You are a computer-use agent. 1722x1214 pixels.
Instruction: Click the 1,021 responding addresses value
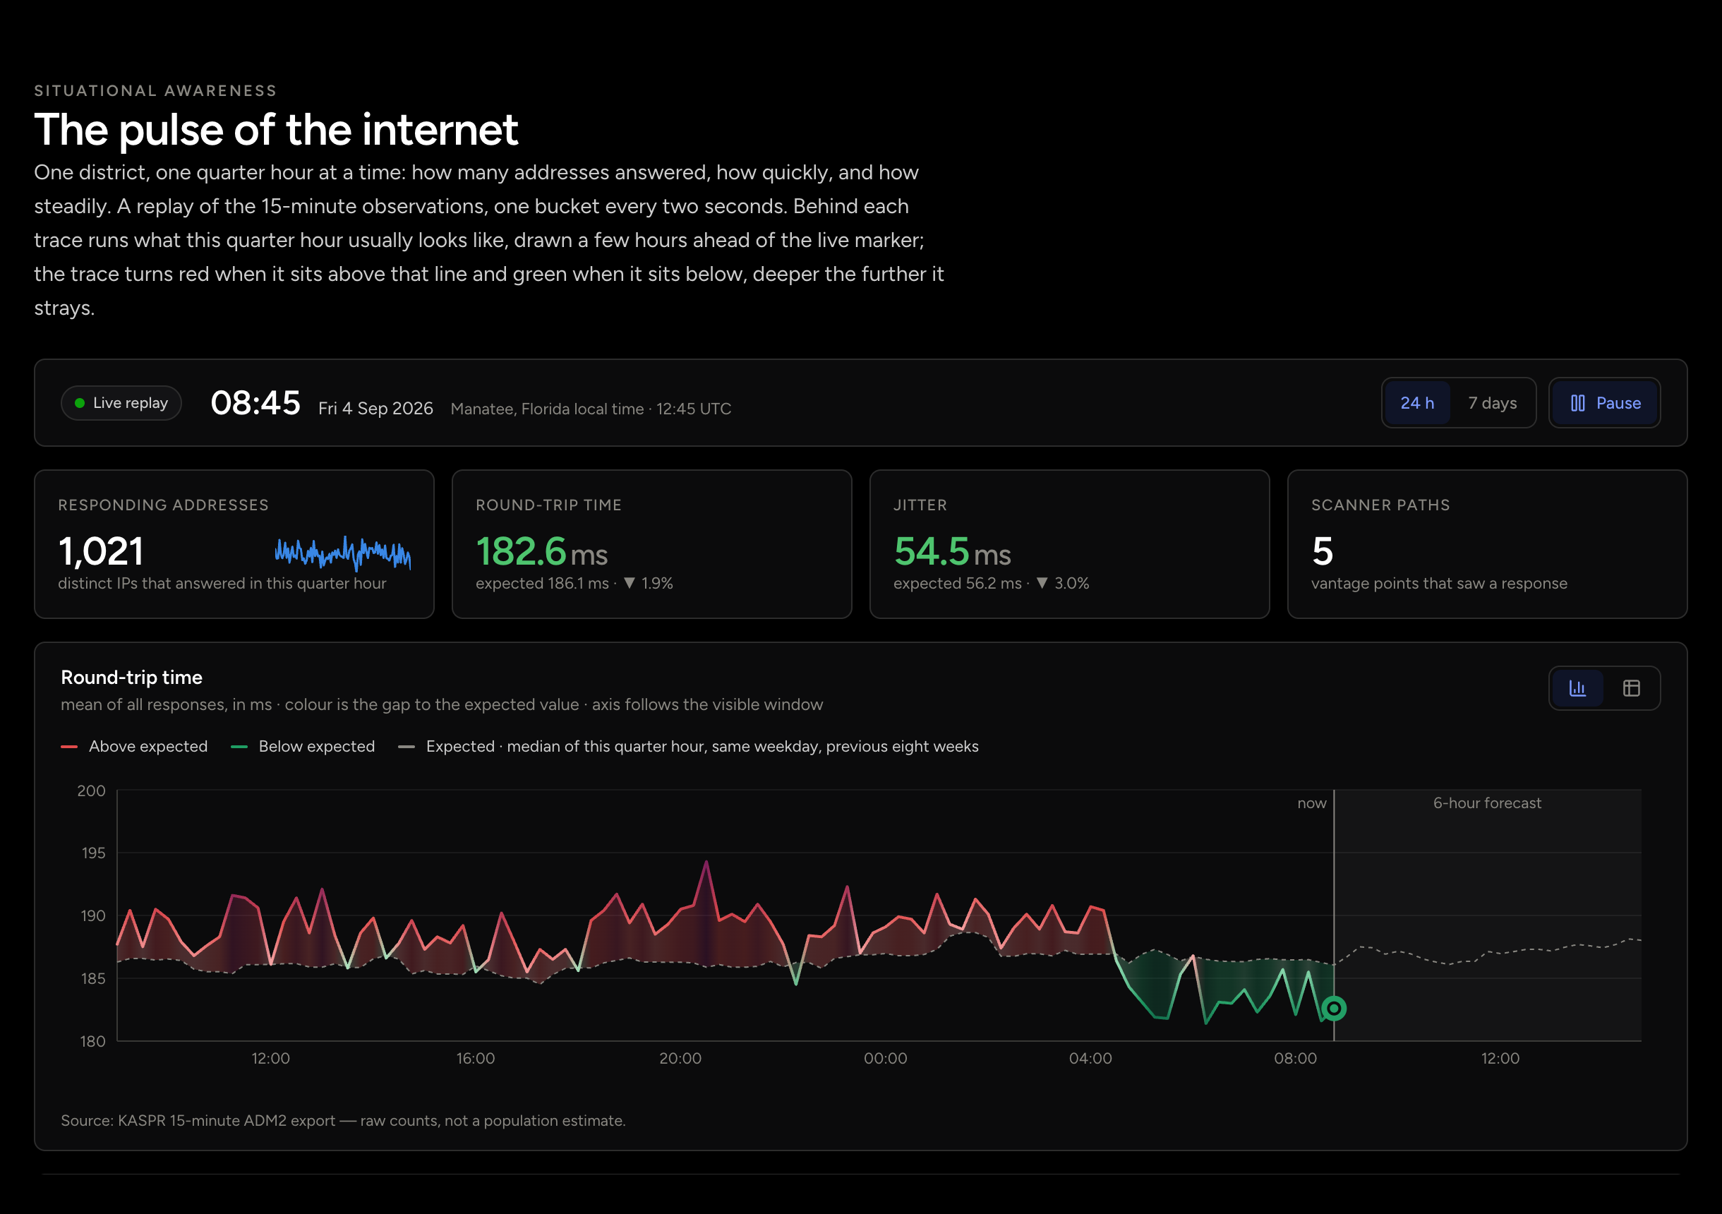[x=100, y=551]
